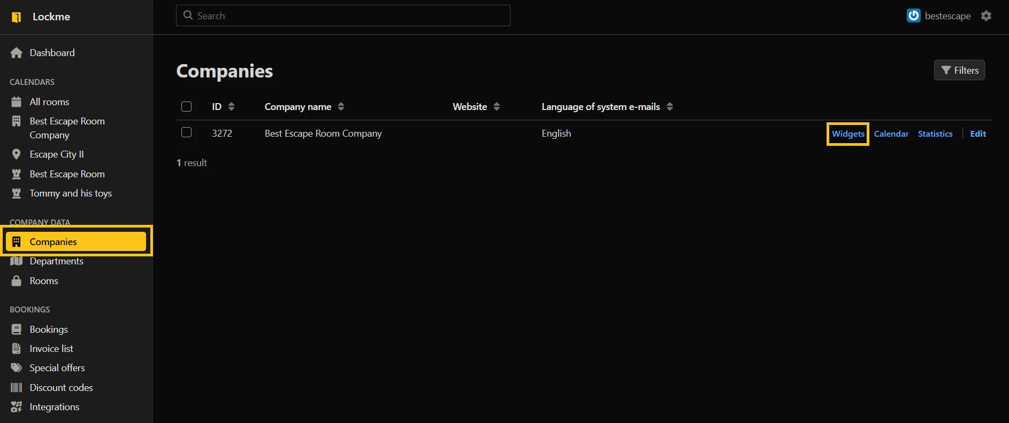Screen dimensions: 1009x423
Task: Sort by Language of system e-mails
Action: pyautogui.click(x=669, y=107)
